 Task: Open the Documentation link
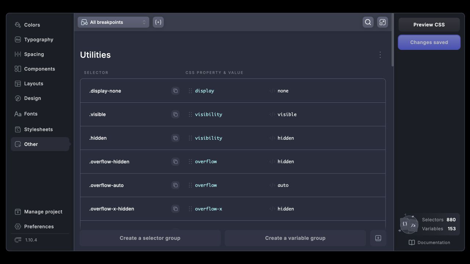429,242
